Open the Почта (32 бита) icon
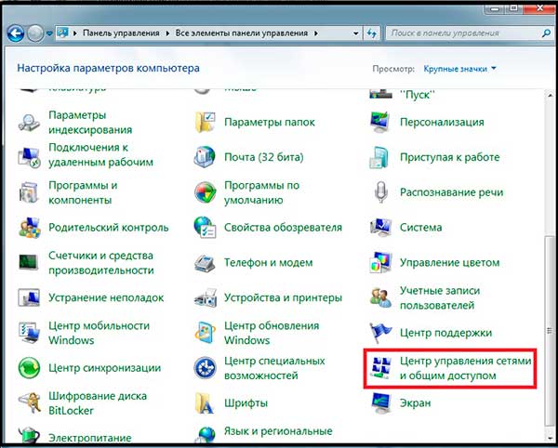 point(205,157)
